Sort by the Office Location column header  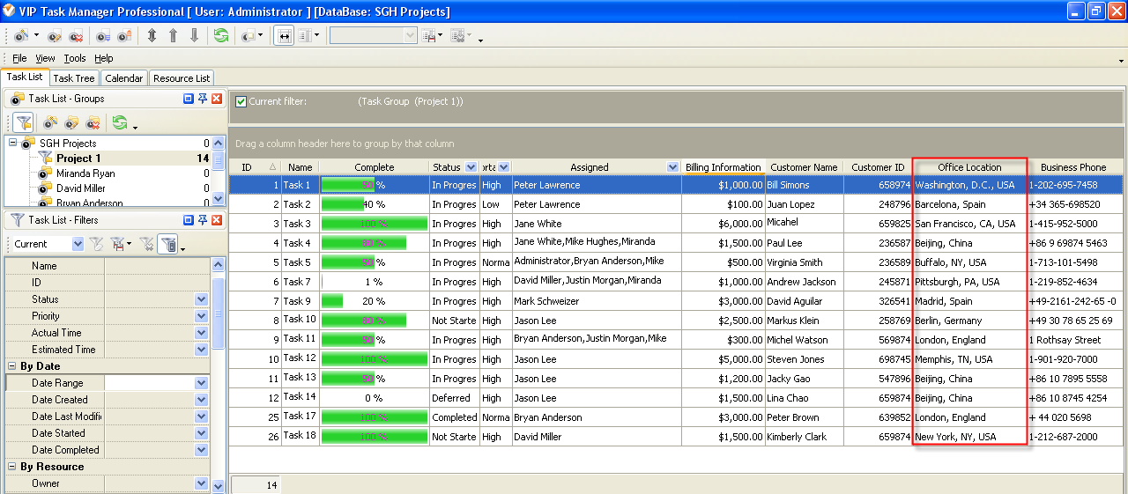(x=969, y=167)
